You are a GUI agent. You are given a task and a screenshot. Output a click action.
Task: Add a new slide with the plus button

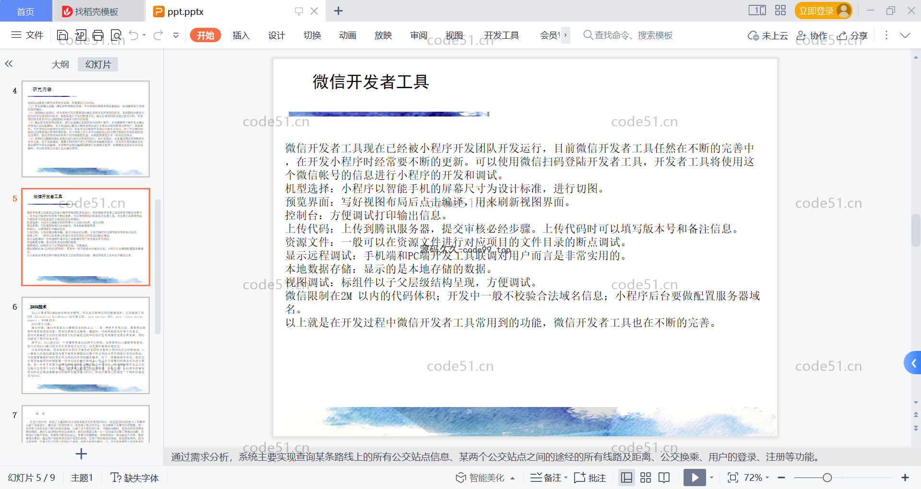(81, 454)
